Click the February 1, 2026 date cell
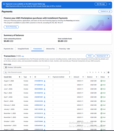This screenshot has width=114, height=131. click(x=9, y=105)
